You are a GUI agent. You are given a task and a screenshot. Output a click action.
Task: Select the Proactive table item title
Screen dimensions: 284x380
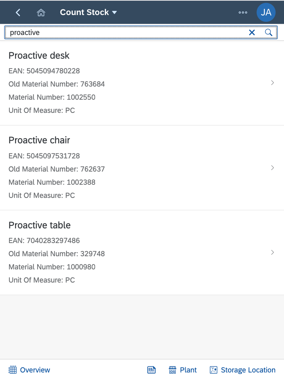pos(40,225)
